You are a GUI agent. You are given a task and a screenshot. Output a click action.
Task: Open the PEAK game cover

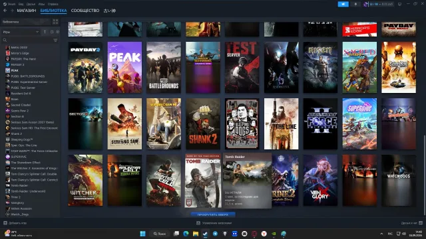click(124, 67)
